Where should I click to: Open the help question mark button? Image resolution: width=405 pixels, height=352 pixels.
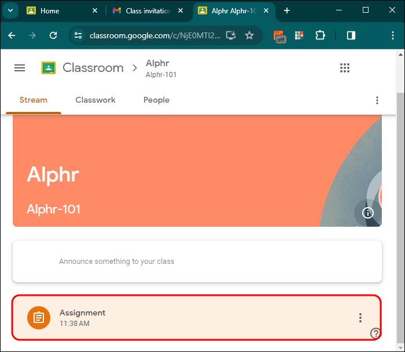coord(375,333)
